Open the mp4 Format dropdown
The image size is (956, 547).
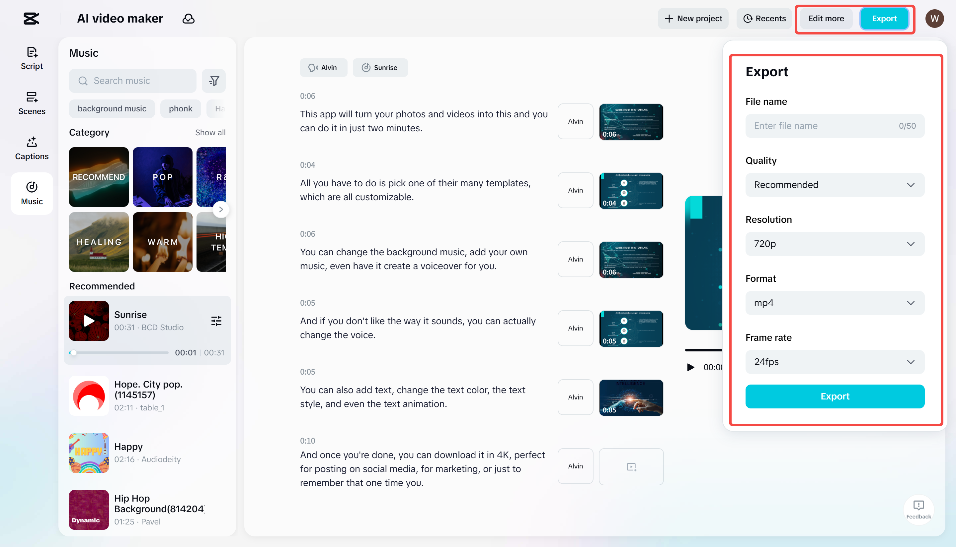[835, 303]
